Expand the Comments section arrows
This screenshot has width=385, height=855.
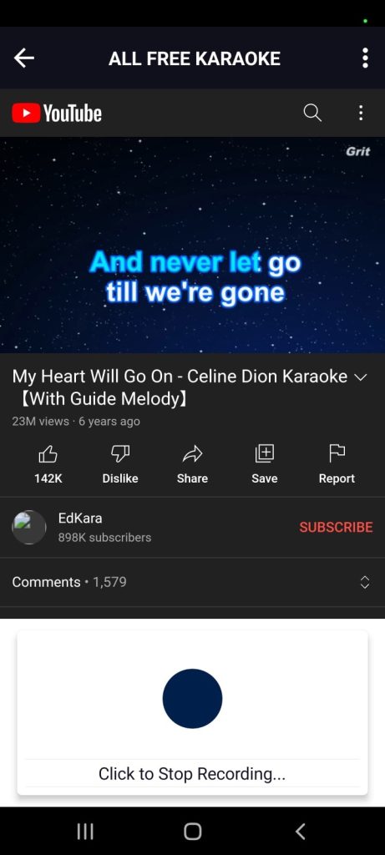(x=365, y=582)
